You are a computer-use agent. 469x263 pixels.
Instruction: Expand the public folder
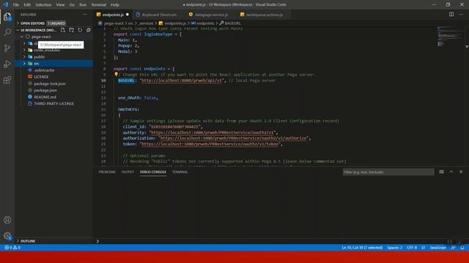coord(24,57)
